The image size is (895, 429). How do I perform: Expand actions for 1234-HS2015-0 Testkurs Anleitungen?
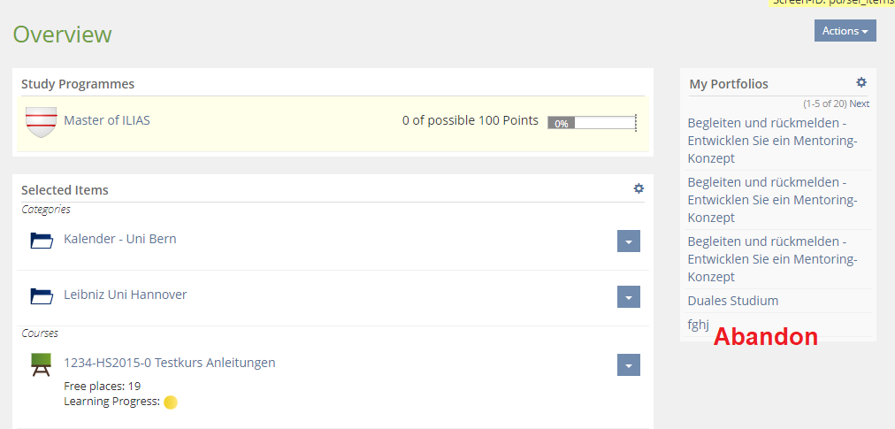tap(628, 364)
